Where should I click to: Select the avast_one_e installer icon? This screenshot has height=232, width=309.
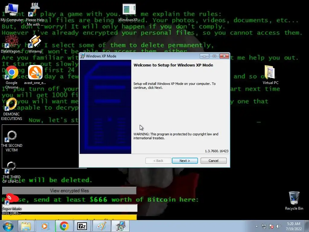(x=35, y=75)
